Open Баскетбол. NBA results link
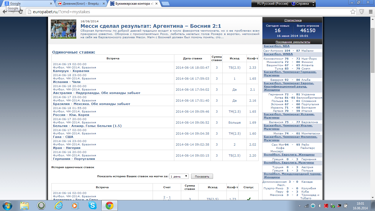 click(x=276, y=46)
